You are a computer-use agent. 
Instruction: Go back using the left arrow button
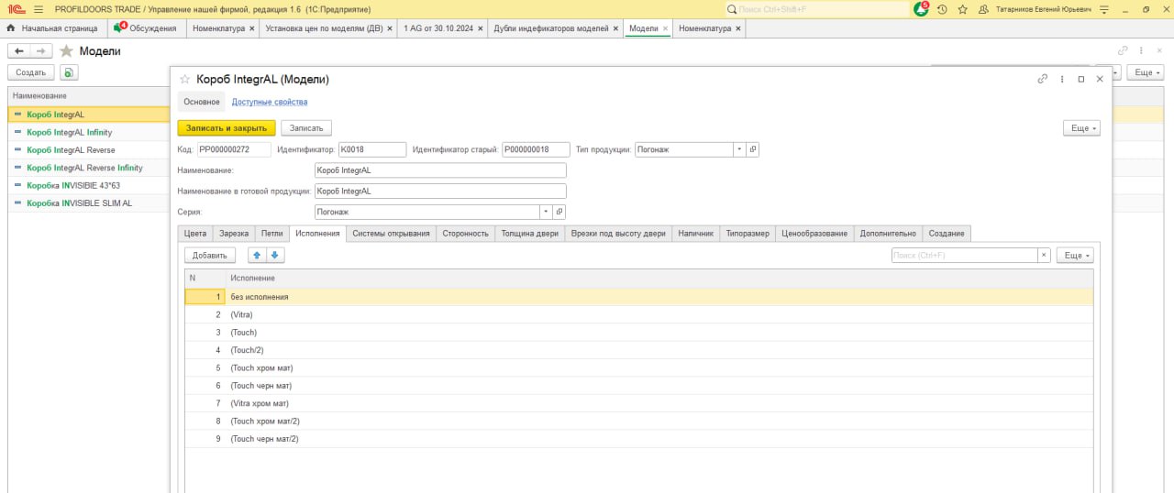pyautogui.click(x=18, y=51)
